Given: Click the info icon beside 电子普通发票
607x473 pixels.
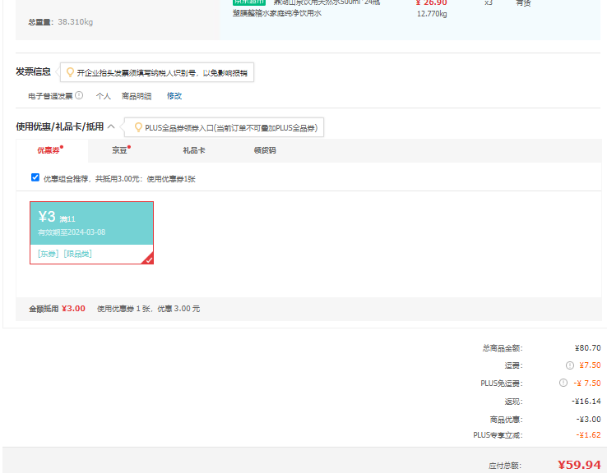Looking at the screenshot, I should tap(79, 95).
